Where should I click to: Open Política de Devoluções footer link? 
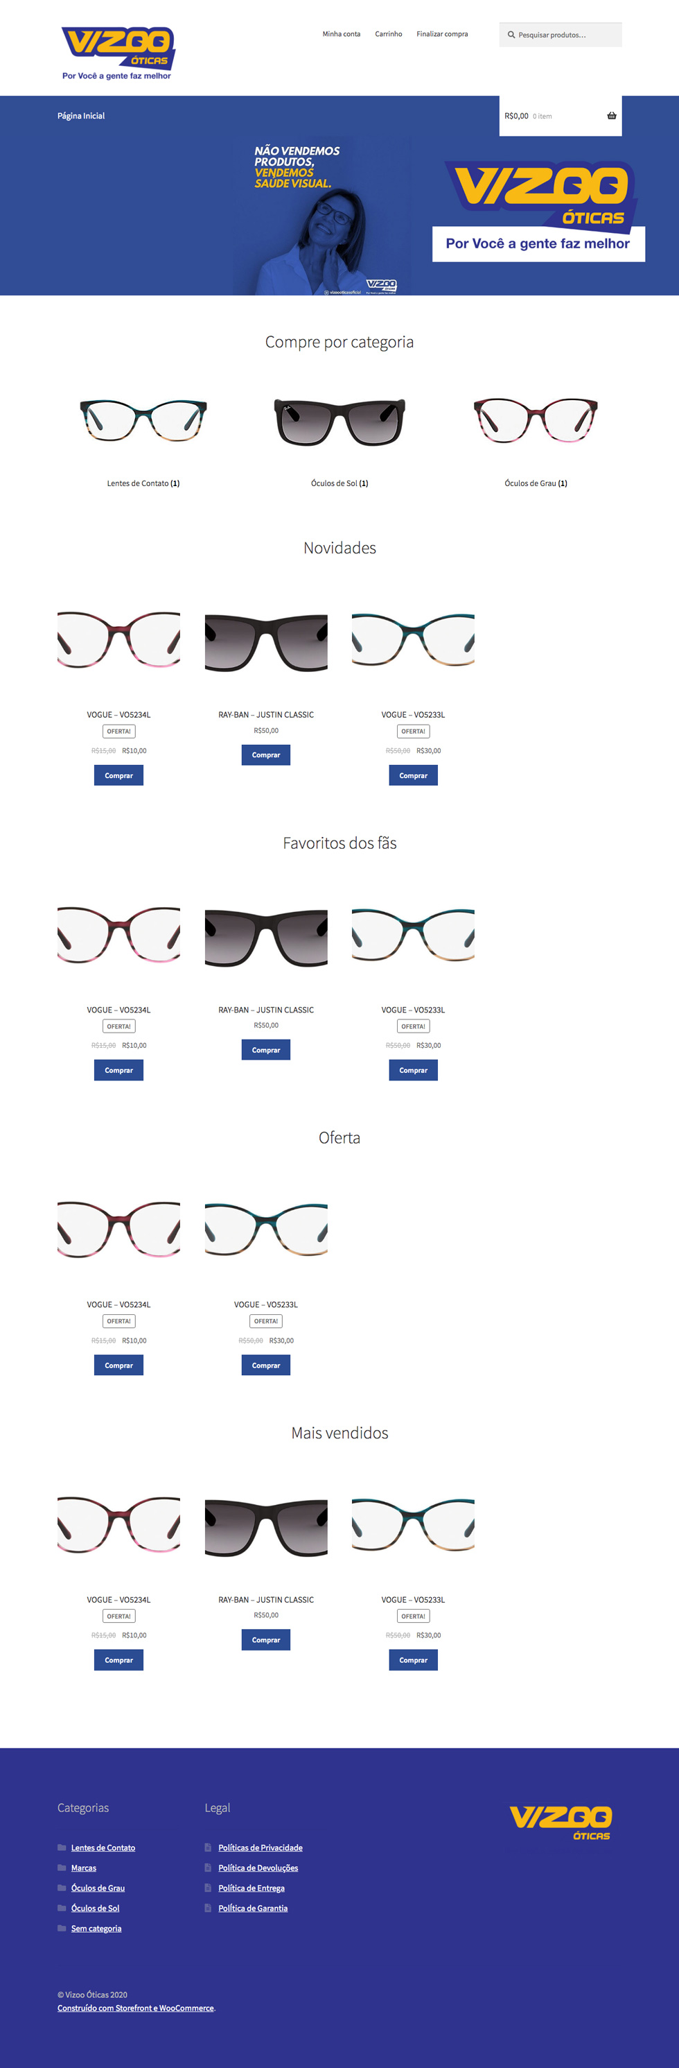[258, 1868]
